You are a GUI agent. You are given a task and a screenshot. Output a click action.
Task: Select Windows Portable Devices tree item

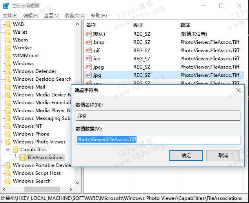[x=42, y=165]
